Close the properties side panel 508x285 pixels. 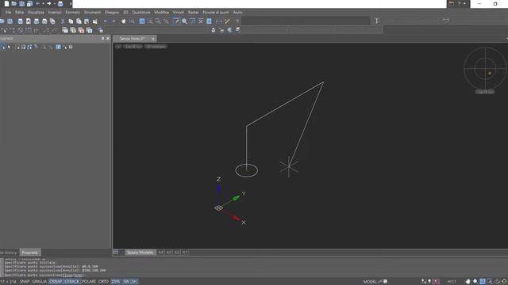(x=108, y=39)
